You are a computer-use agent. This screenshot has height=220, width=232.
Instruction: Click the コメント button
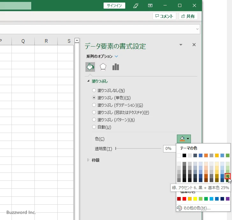pos(164,16)
